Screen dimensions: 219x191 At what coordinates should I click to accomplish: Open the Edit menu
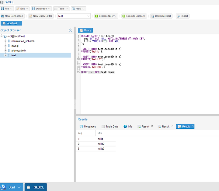point(22,9)
